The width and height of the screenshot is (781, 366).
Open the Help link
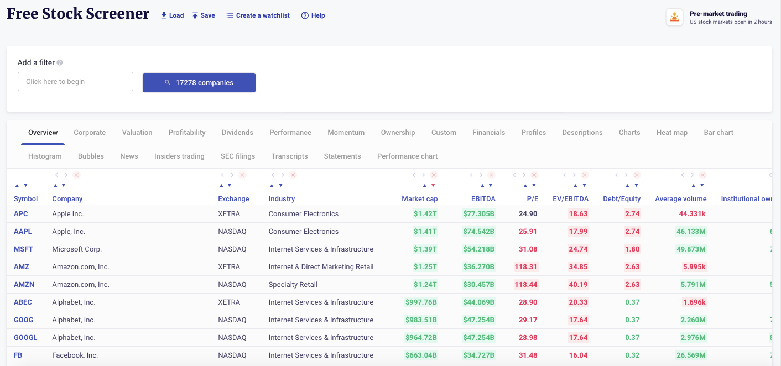point(313,15)
